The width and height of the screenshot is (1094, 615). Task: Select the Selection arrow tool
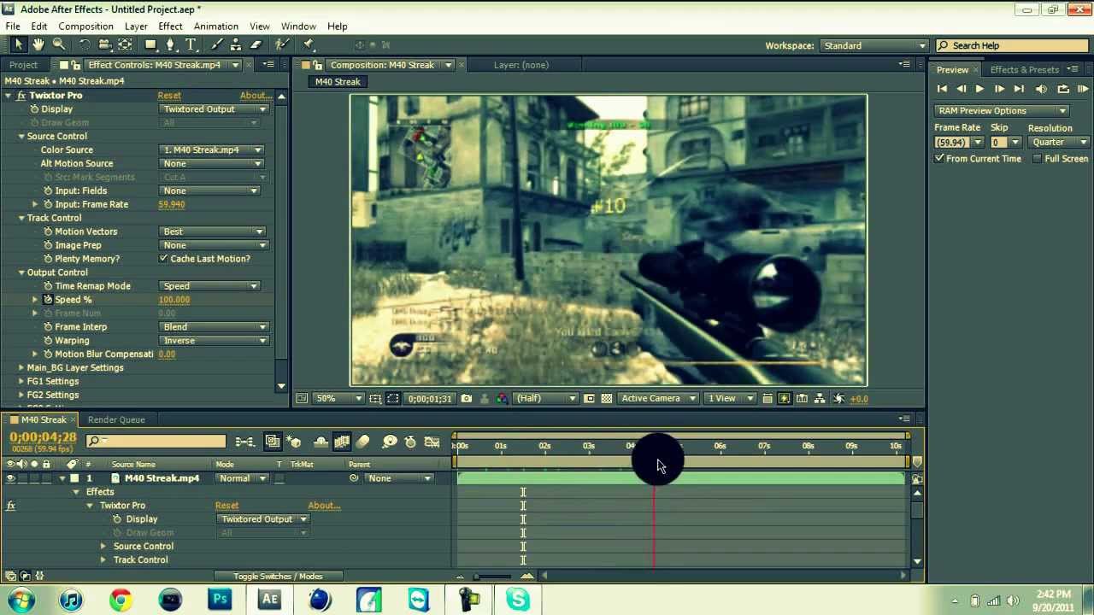(x=19, y=44)
